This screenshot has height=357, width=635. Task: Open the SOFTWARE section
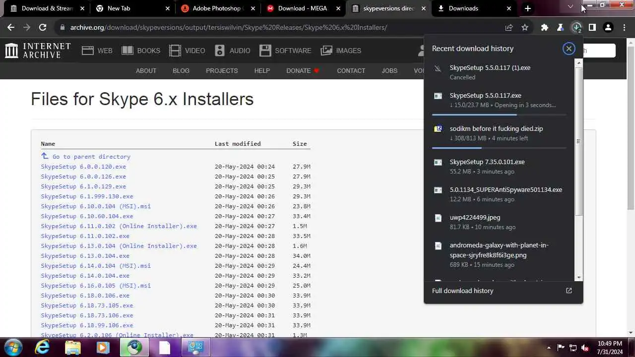(x=285, y=51)
